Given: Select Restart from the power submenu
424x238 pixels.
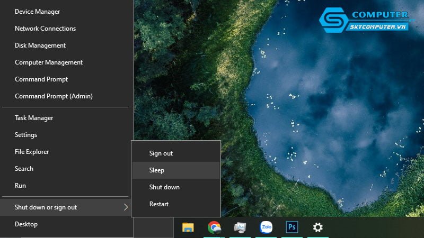Looking at the screenshot, I should (x=159, y=204).
